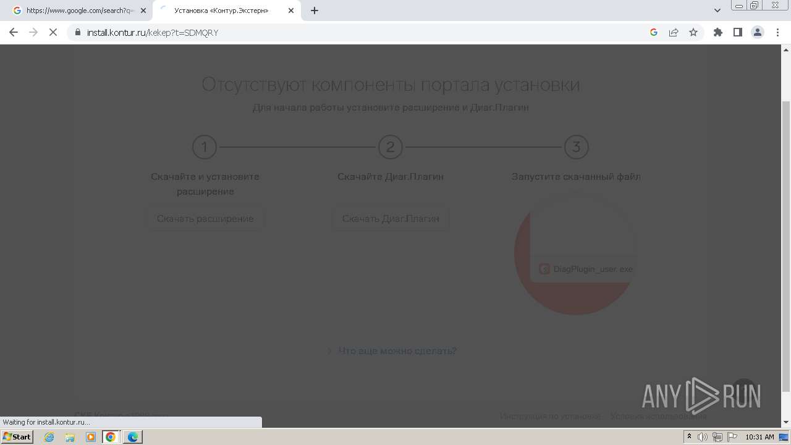This screenshot has width=791, height=445.
Task: Open a new browser tab
Action: pyautogui.click(x=315, y=11)
